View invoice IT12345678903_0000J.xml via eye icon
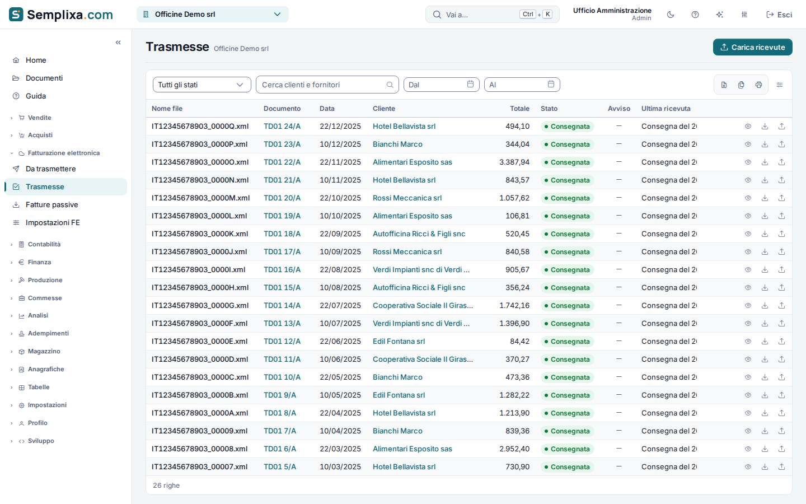Viewport: 806px width, 504px height. tap(748, 252)
